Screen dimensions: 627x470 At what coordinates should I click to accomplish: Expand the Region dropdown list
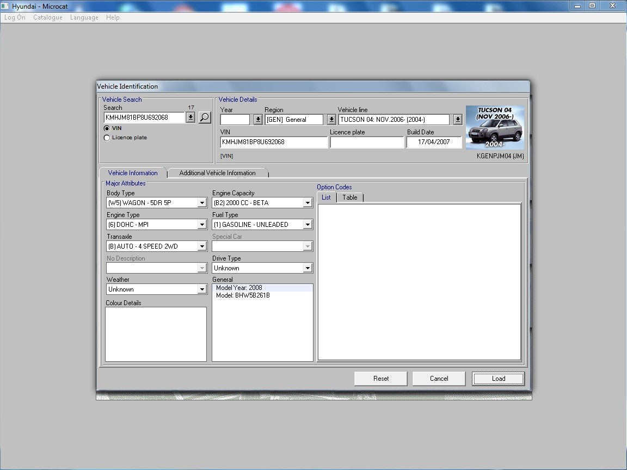point(331,120)
